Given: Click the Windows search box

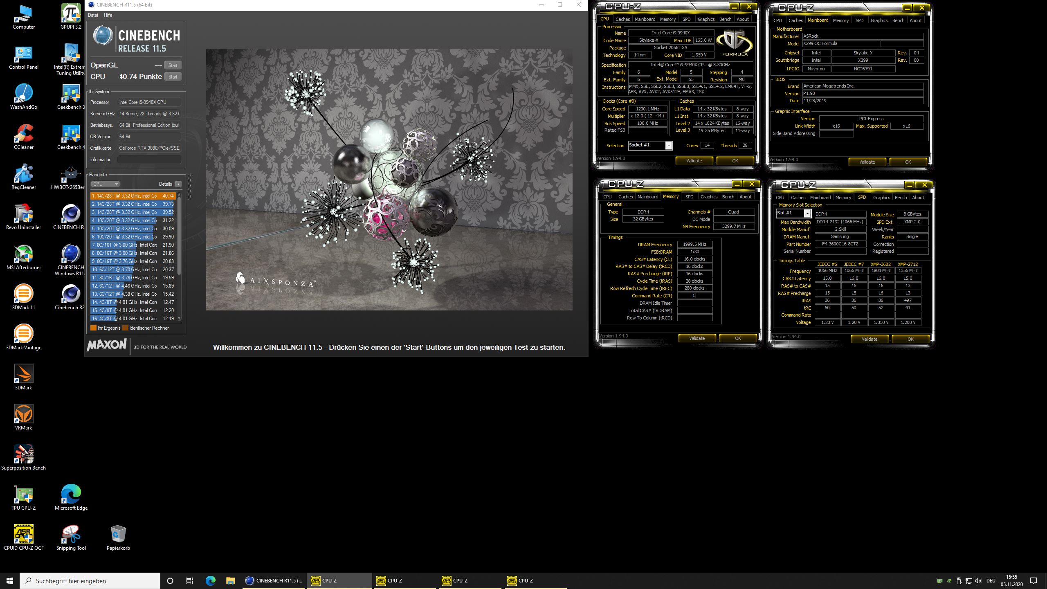Looking at the screenshot, I should (x=90, y=581).
